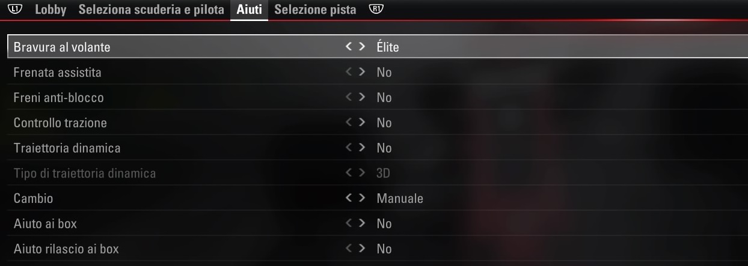748x266 pixels.
Task: Click left arrow for Bravura al volante
Action: (349, 46)
